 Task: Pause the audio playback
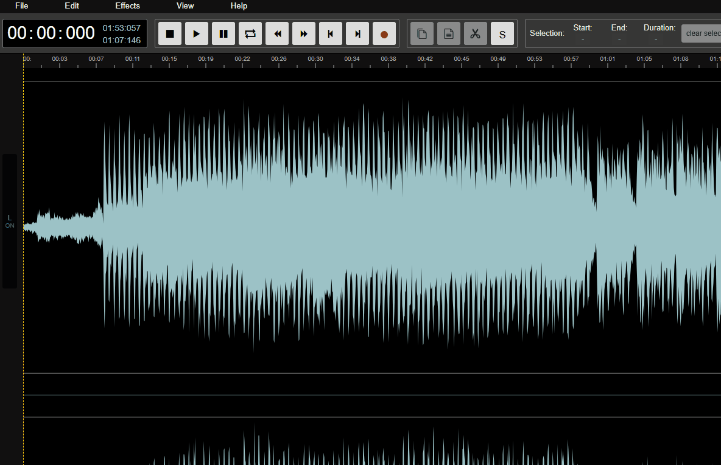(223, 33)
